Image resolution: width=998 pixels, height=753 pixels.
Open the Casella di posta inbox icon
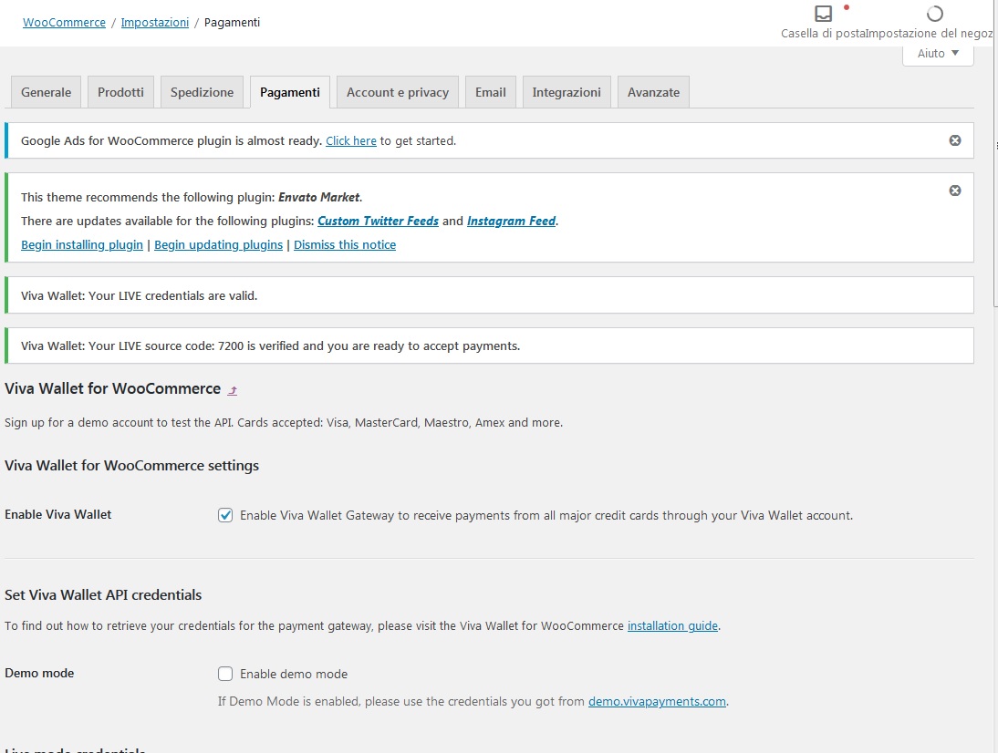pos(823,14)
